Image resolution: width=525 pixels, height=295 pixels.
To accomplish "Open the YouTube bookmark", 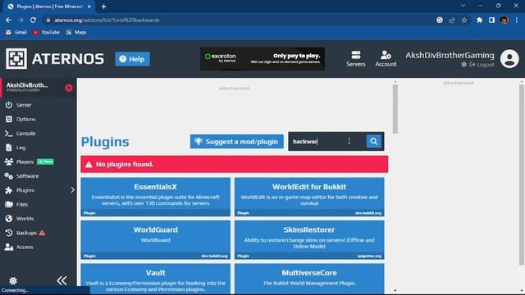I will coord(46,33).
